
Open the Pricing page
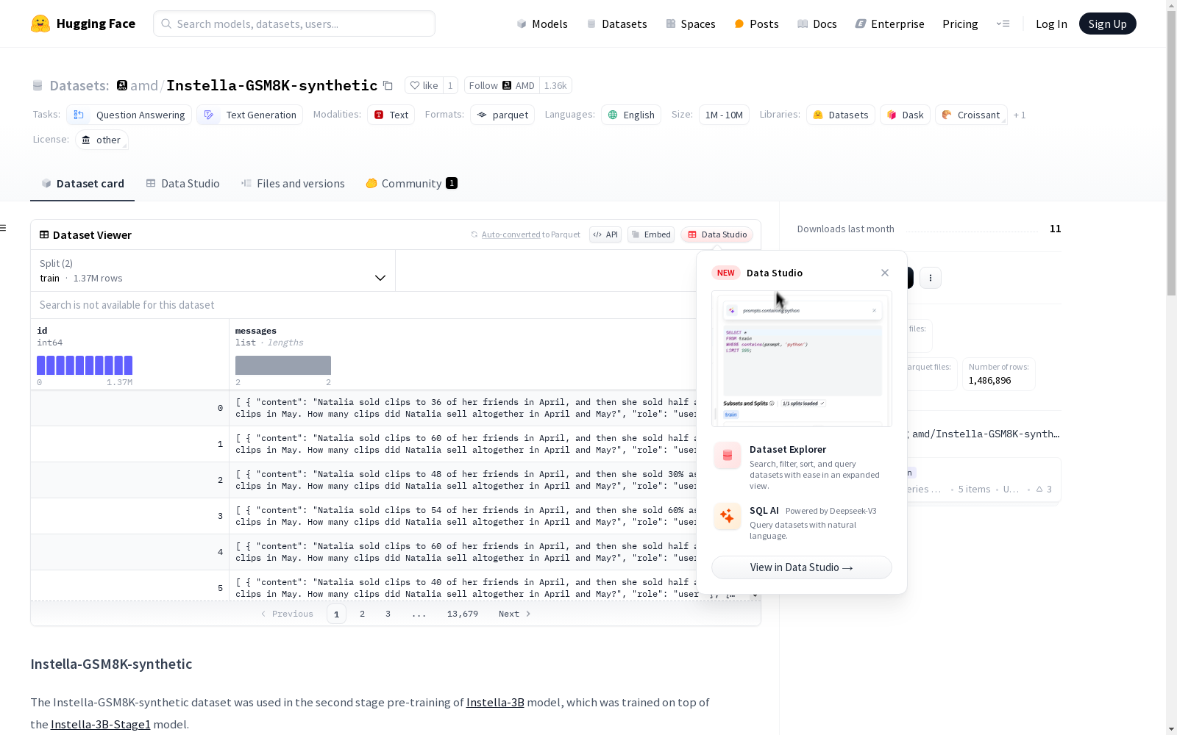point(960,24)
